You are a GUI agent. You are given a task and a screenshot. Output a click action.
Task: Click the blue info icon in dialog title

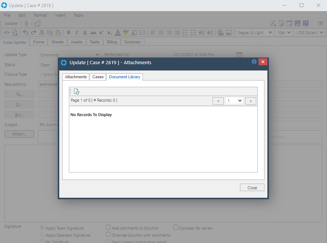tap(254, 62)
